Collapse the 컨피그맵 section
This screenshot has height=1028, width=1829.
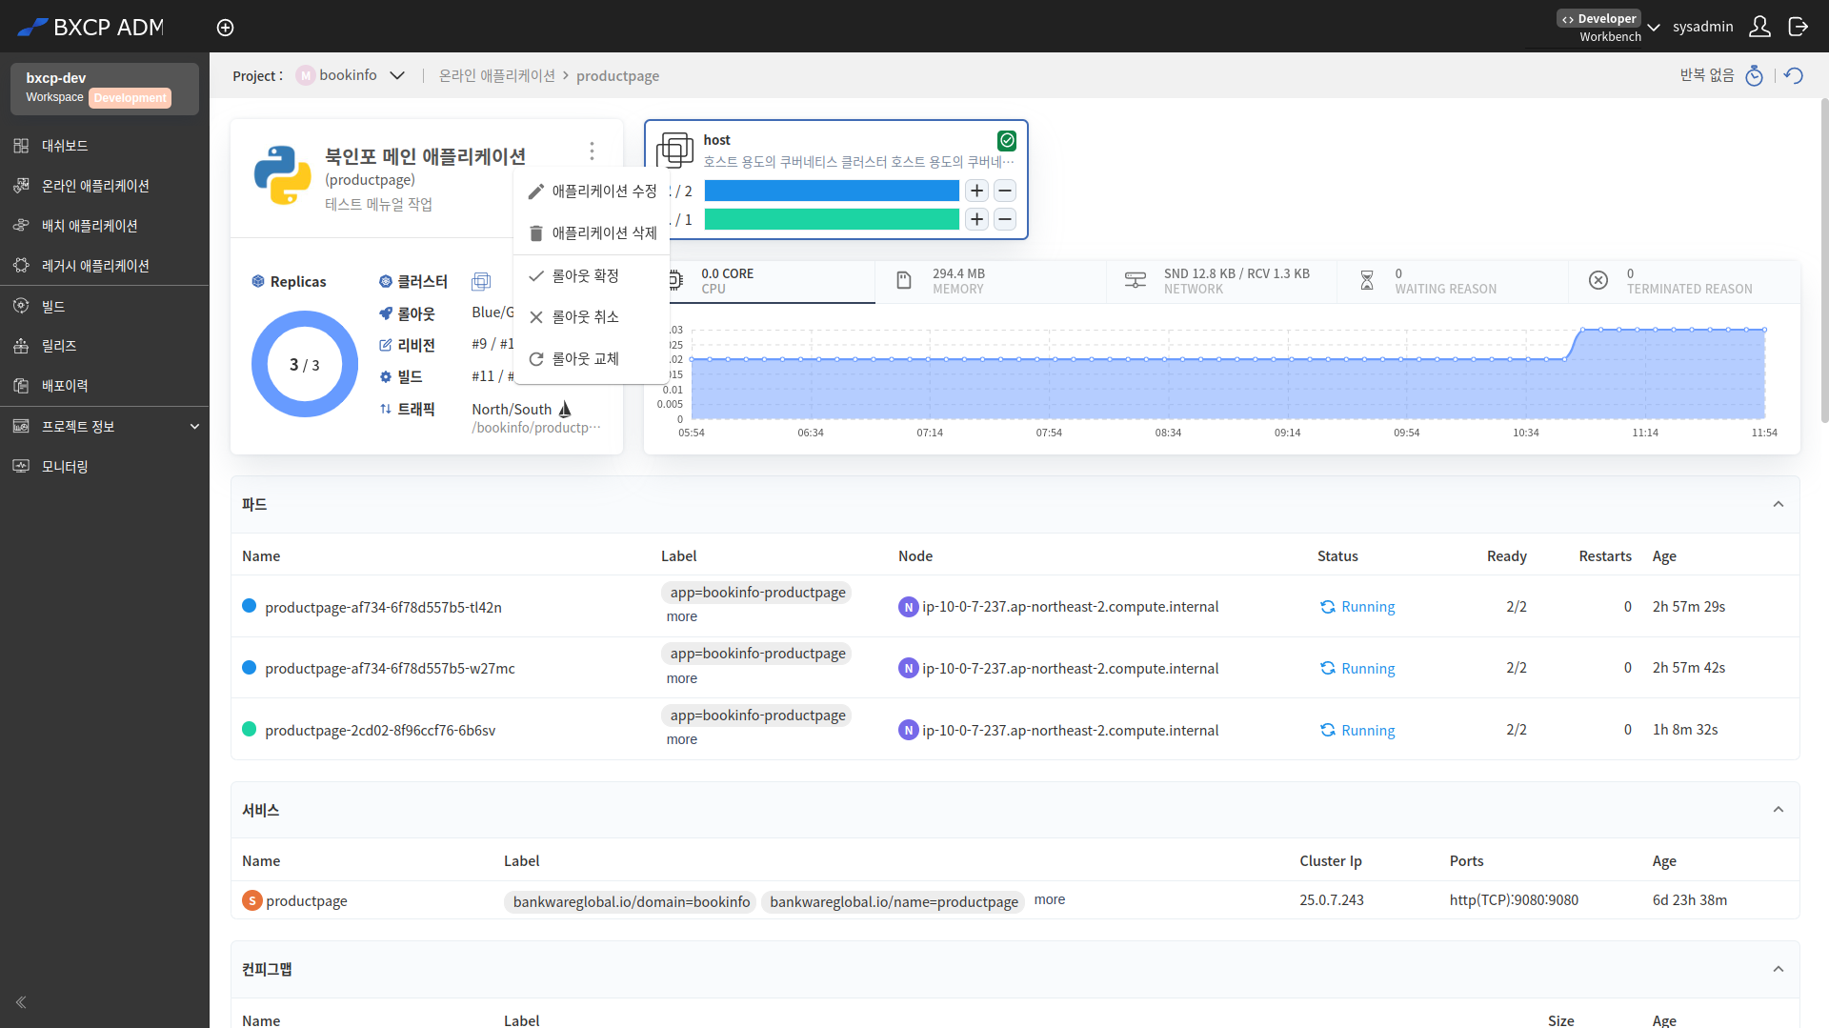[x=1778, y=969]
